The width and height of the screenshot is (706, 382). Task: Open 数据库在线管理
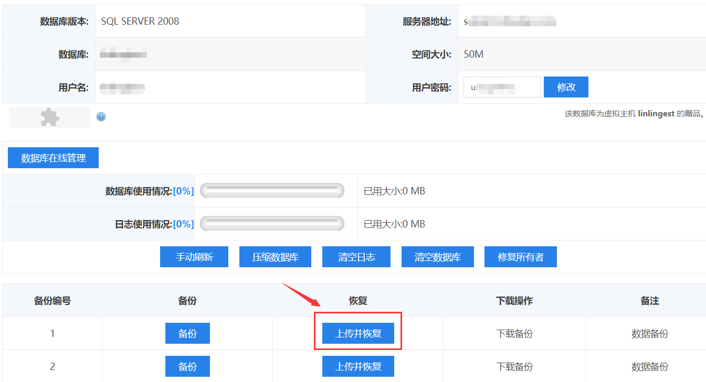[53, 158]
